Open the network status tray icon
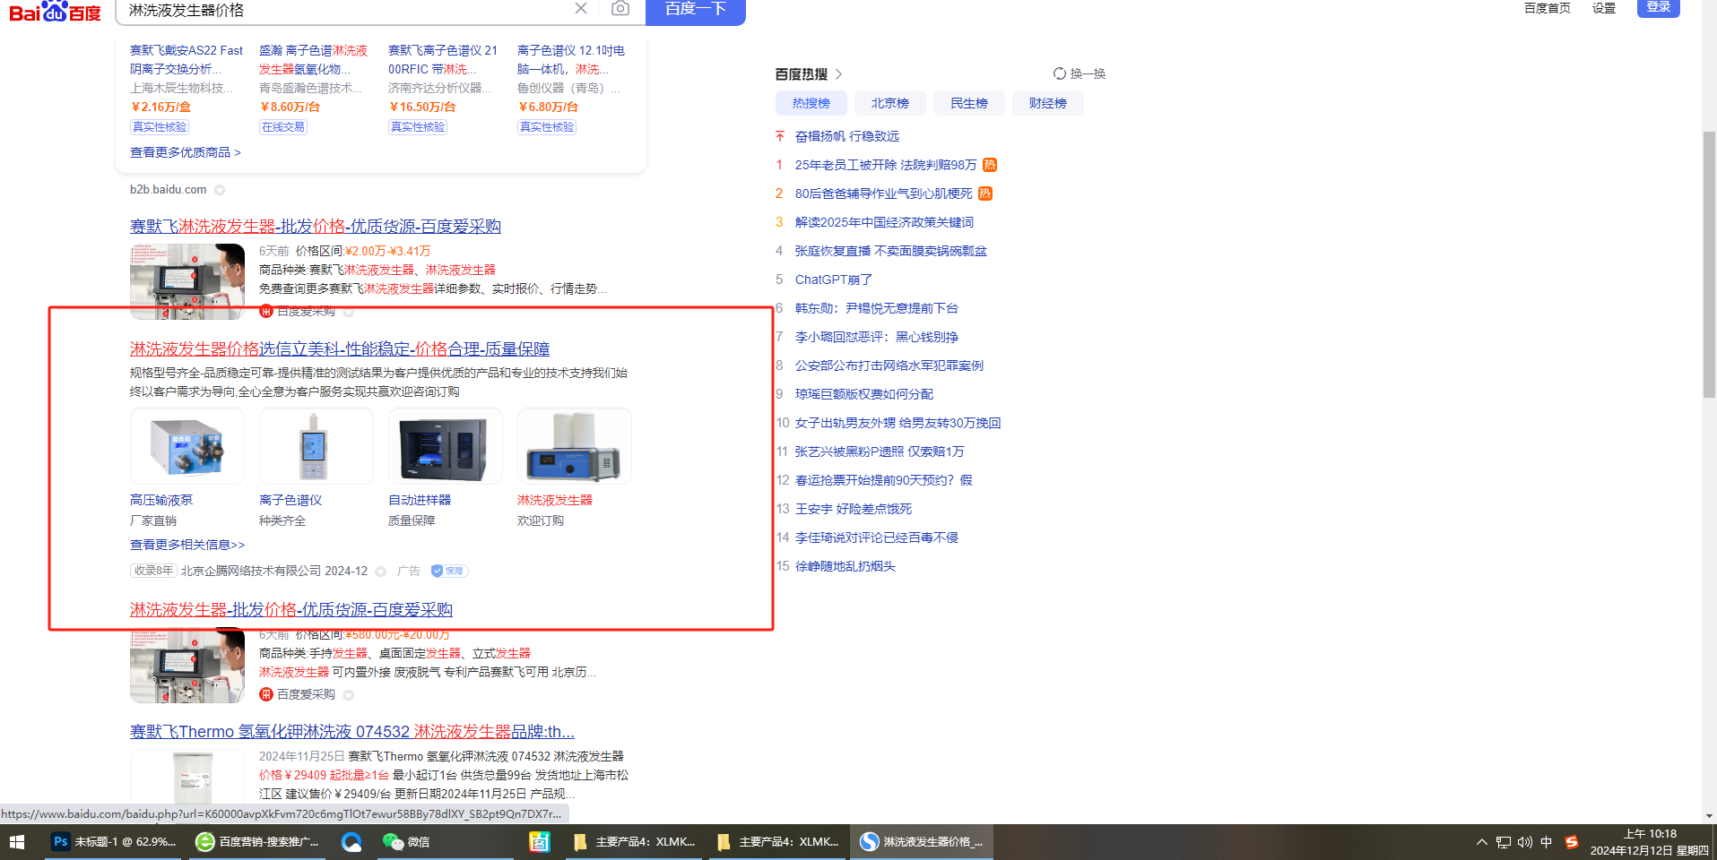 (x=1504, y=842)
